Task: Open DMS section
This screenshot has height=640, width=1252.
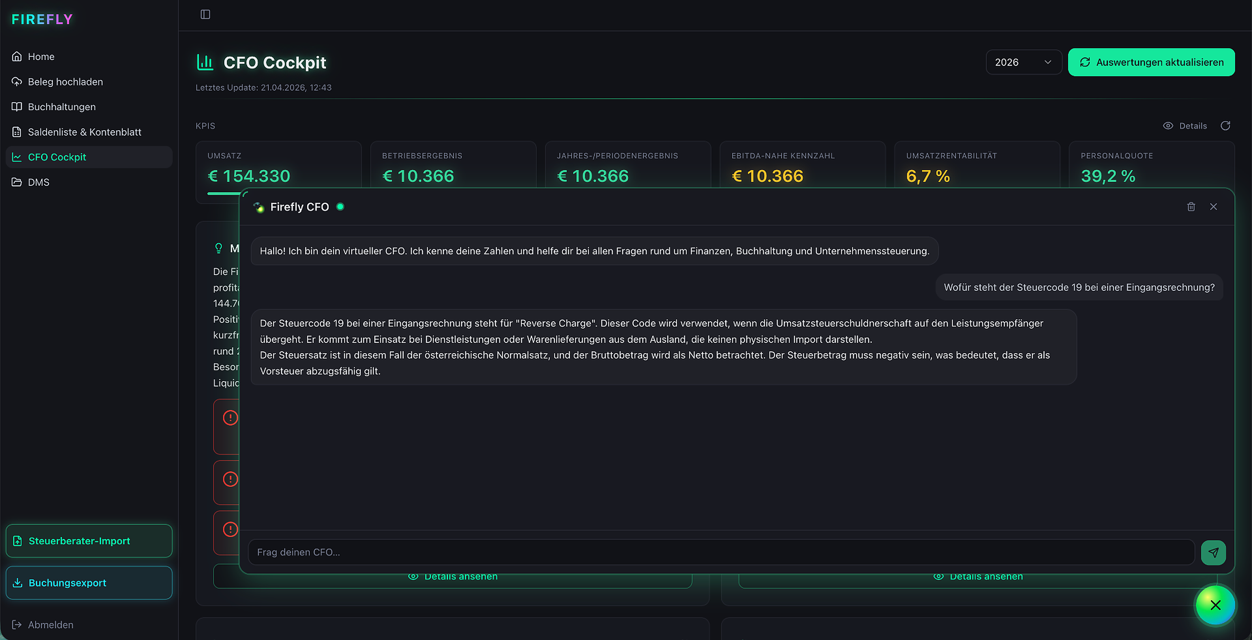Action: click(89, 182)
